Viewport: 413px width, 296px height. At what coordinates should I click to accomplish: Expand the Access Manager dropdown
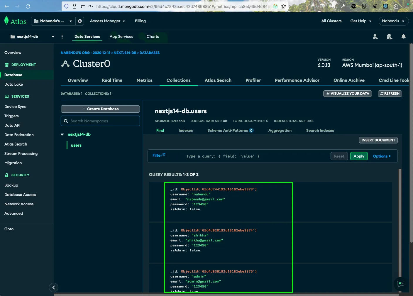[x=108, y=21]
